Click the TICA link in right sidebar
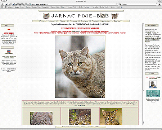 149,33
